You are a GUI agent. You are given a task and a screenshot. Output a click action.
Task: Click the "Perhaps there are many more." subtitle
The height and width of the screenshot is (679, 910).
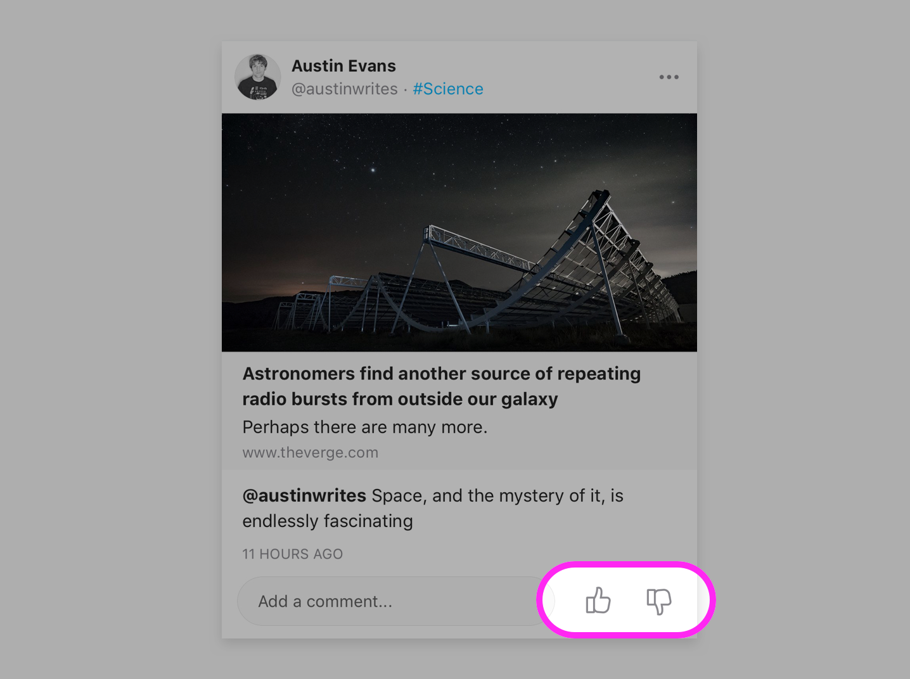364,428
